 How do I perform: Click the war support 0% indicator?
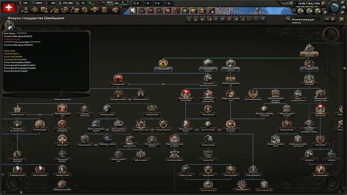click(x=50, y=3)
